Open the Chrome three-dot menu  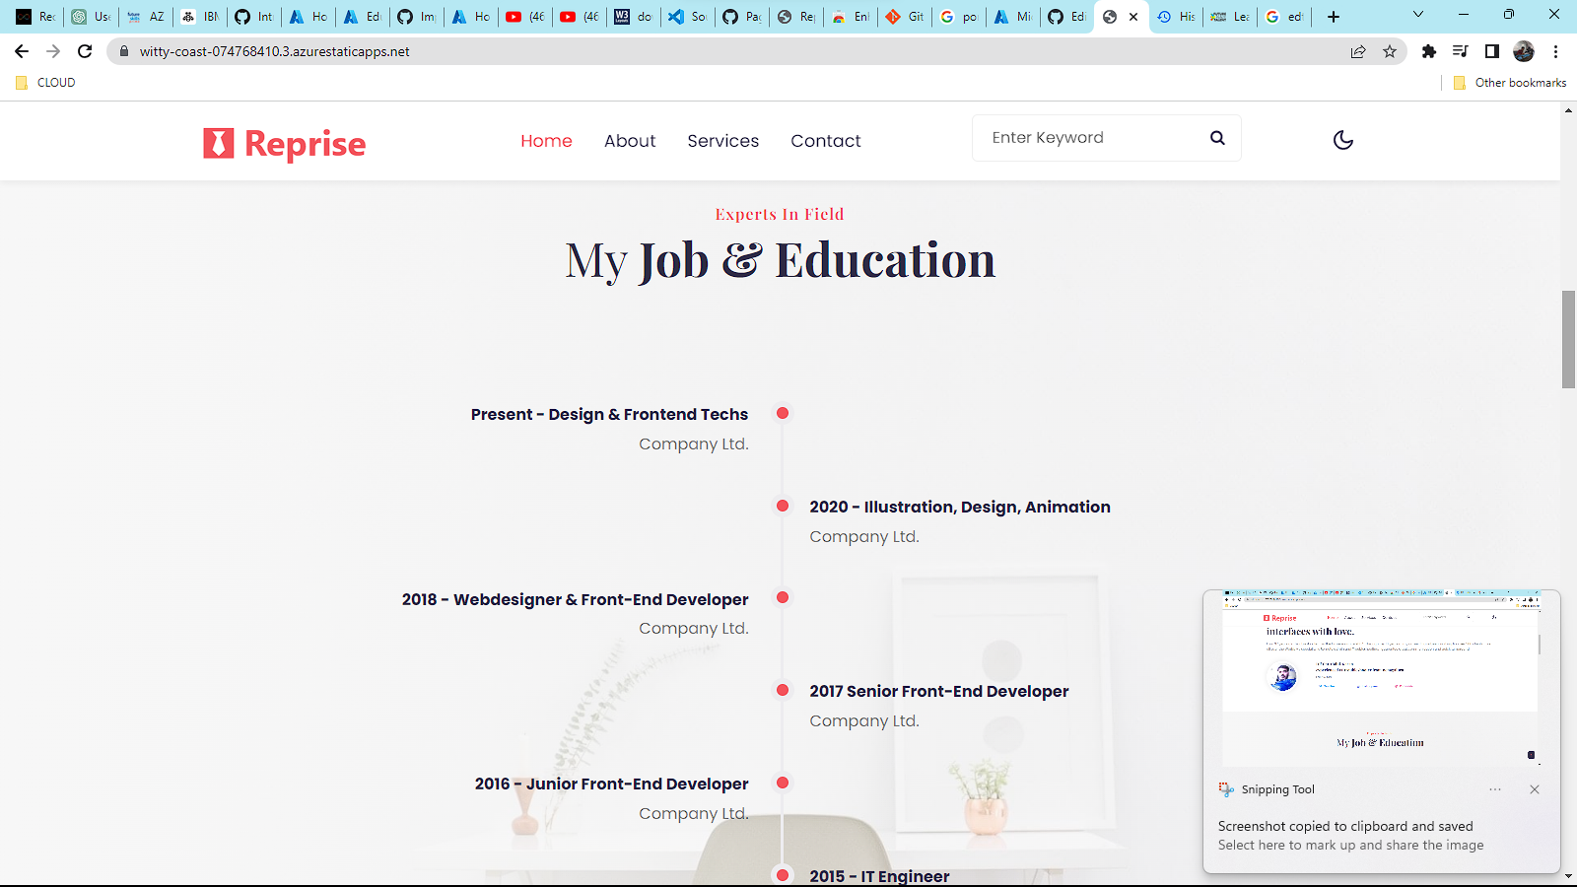pyautogui.click(x=1556, y=51)
